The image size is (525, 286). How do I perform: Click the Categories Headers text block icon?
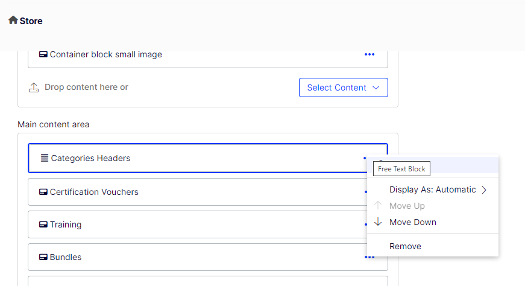tap(44, 159)
